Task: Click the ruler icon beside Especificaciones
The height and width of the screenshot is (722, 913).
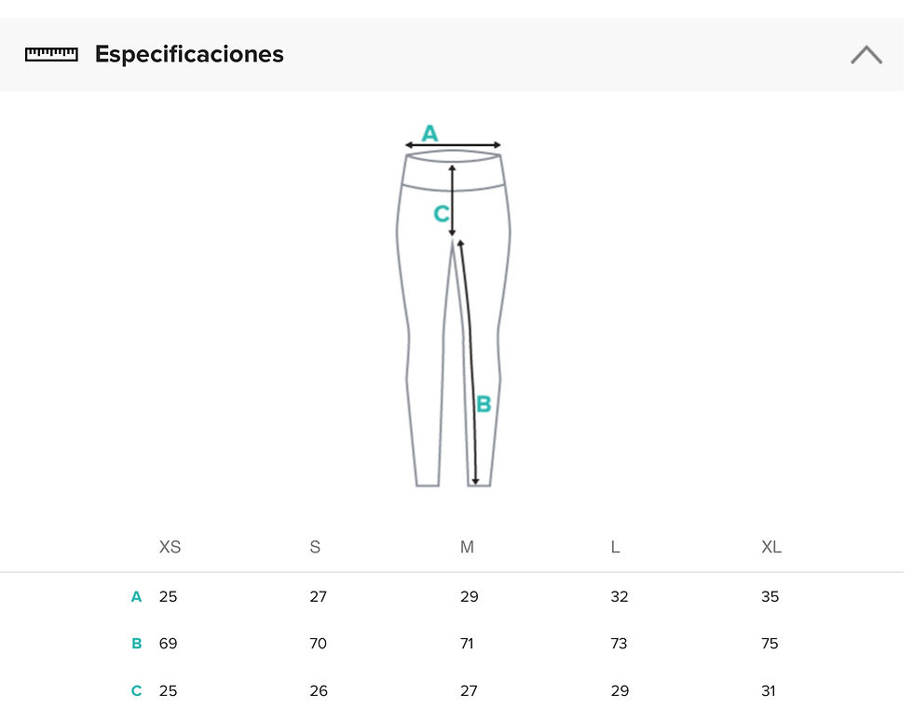Action: (x=51, y=54)
